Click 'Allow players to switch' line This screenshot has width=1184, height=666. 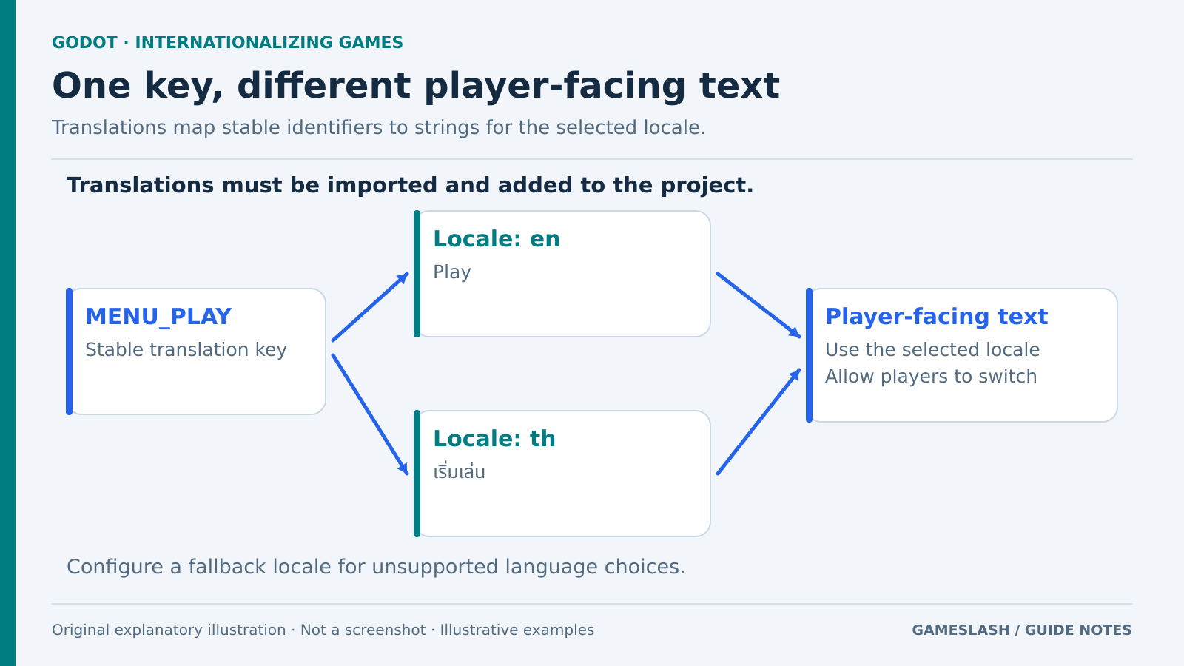point(931,377)
